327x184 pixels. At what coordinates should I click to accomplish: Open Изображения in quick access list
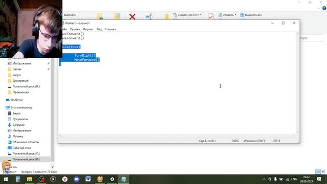tap(21, 63)
